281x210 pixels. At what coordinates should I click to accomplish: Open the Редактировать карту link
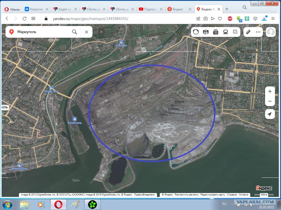tap(213, 195)
